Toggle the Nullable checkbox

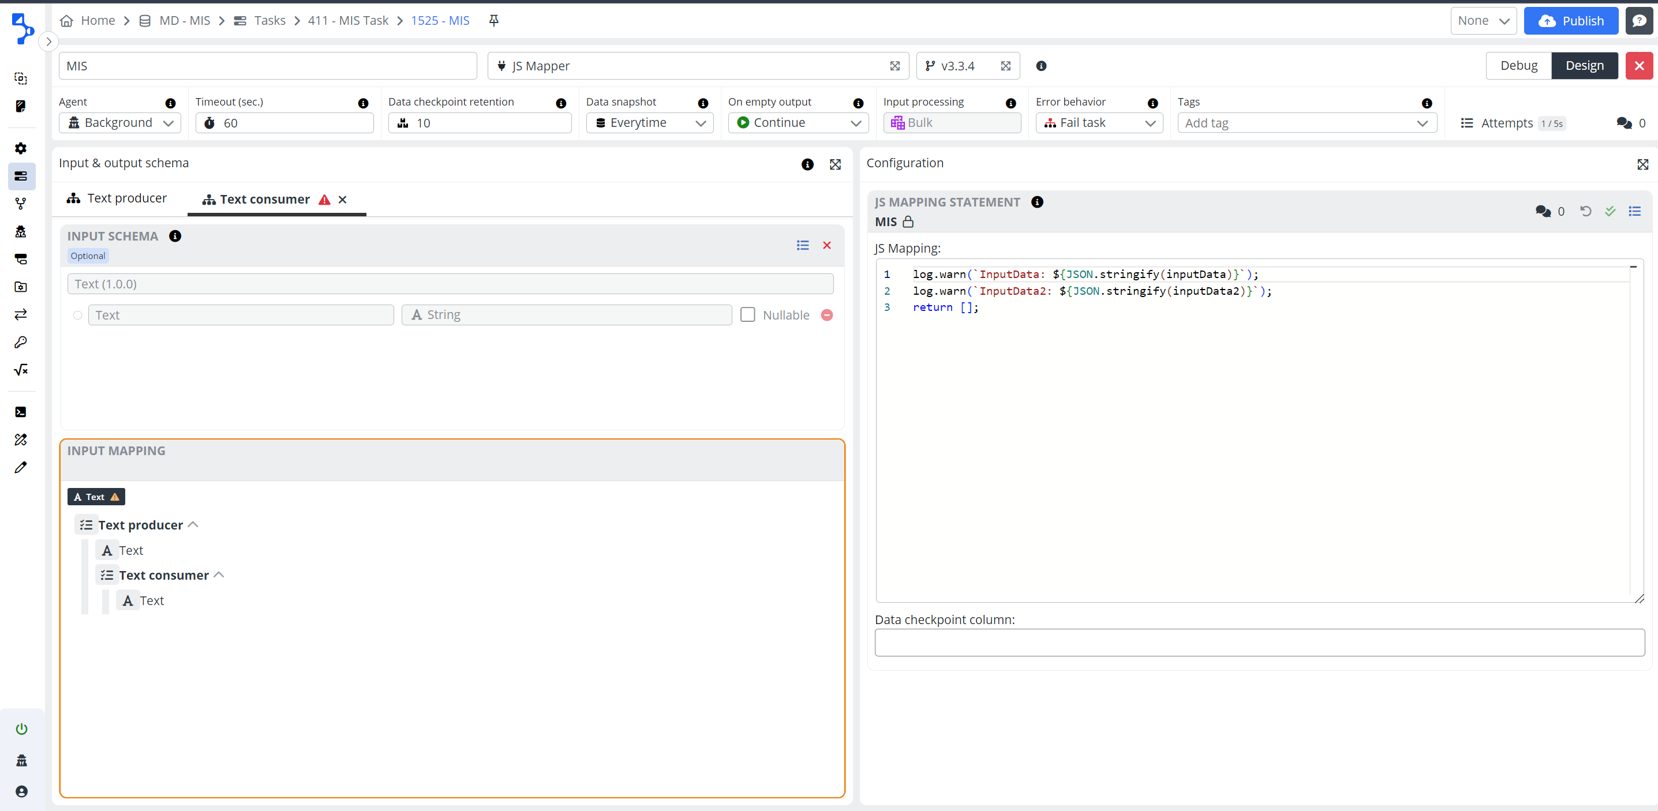click(x=747, y=315)
